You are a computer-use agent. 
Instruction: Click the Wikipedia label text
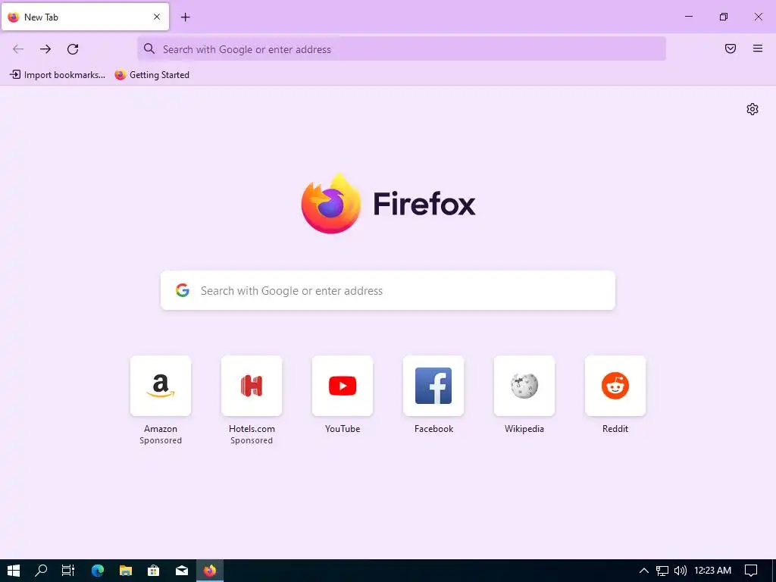point(524,429)
